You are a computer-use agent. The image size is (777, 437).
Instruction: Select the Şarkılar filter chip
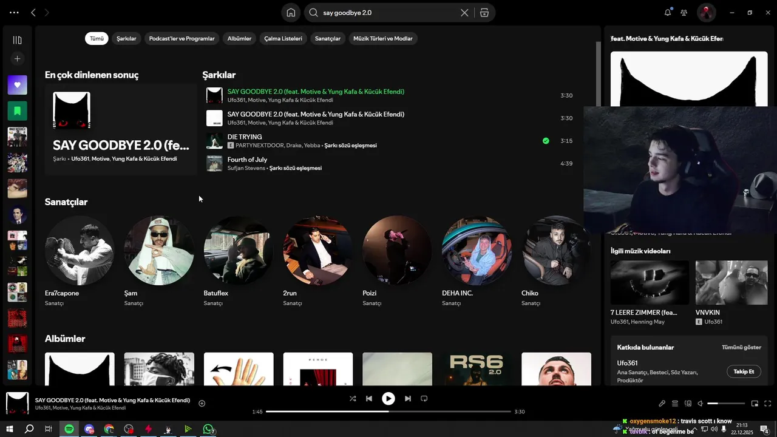(x=126, y=38)
